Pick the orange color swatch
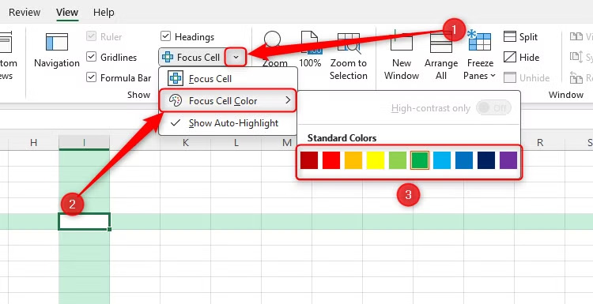This screenshot has width=593, height=304. [x=353, y=160]
